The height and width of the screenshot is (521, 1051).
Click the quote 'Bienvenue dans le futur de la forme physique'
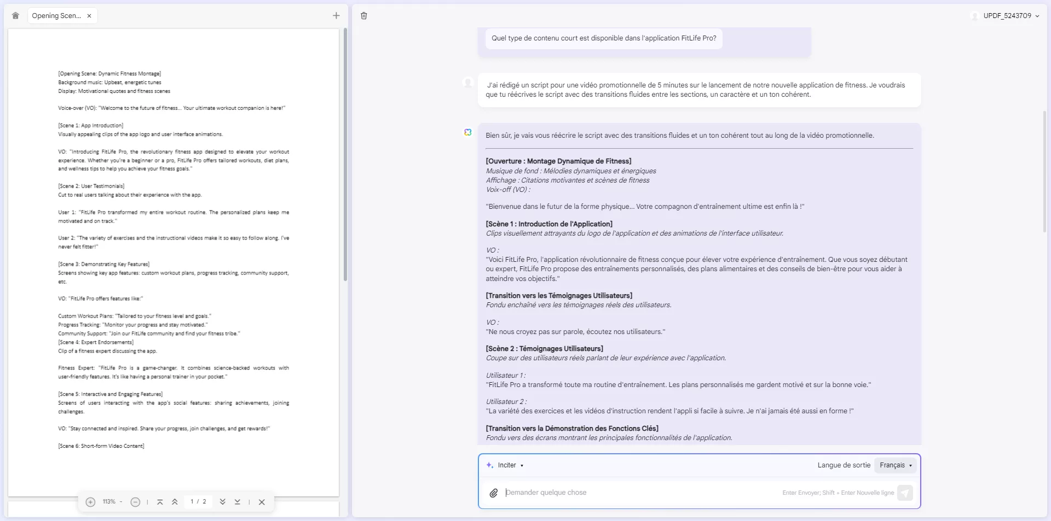click(x=645, y=207)
